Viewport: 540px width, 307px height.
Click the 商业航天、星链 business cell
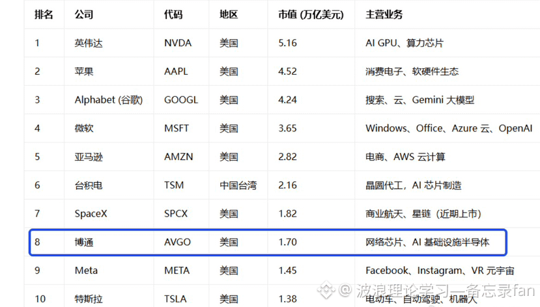click(x=423, y=214)
